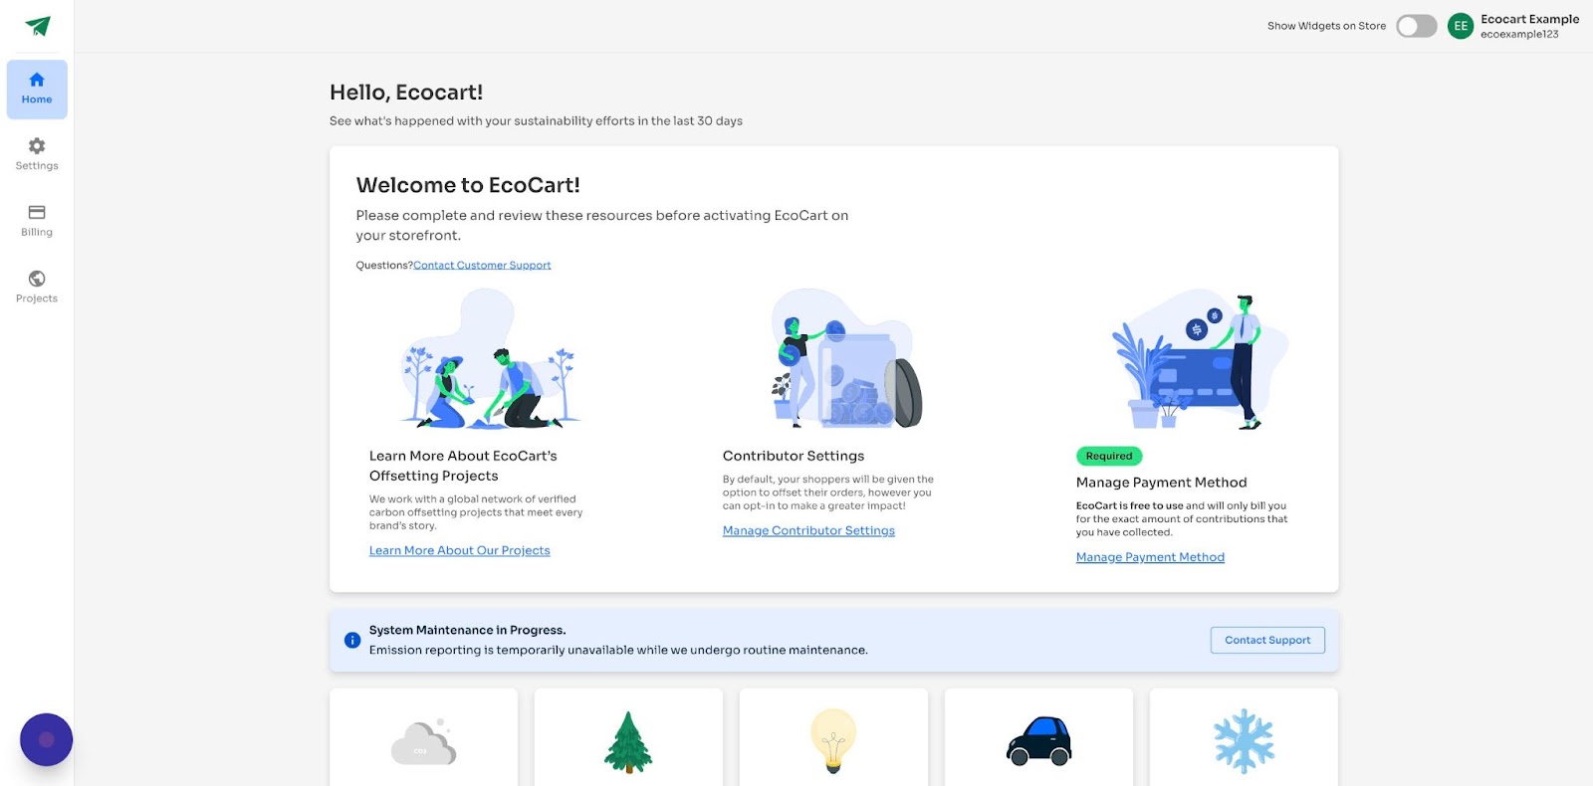Open the purple chat bubble widget

point(46,739)
